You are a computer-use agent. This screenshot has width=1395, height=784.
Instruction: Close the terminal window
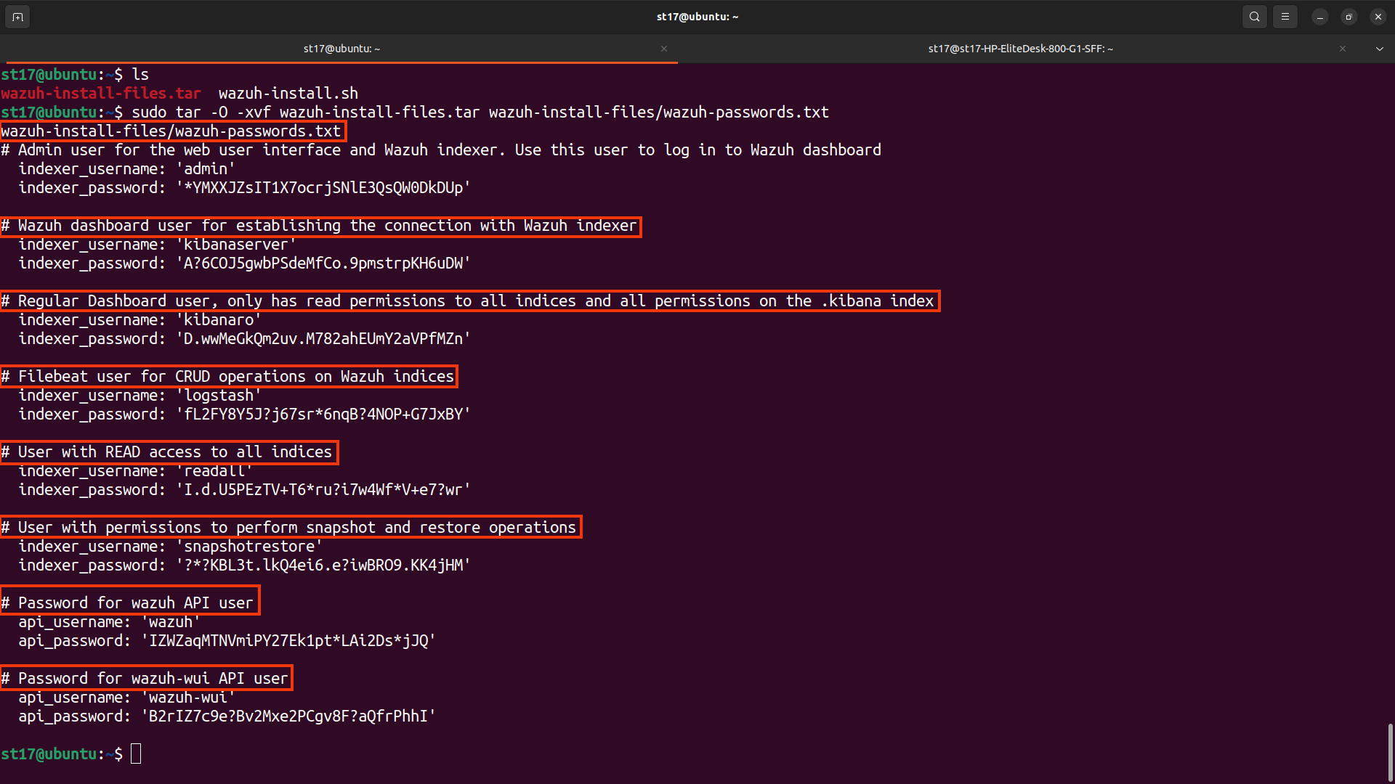pos(1378,17)
